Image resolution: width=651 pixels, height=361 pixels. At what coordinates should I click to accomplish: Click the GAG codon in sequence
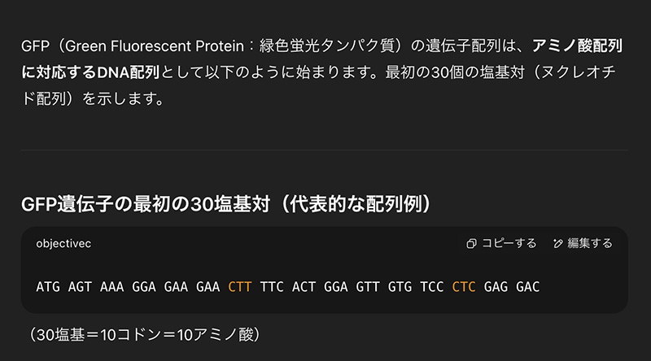pos(496,287)
